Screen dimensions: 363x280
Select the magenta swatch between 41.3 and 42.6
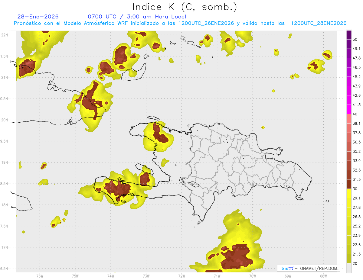pyautogui.click(x=349, y=100)
